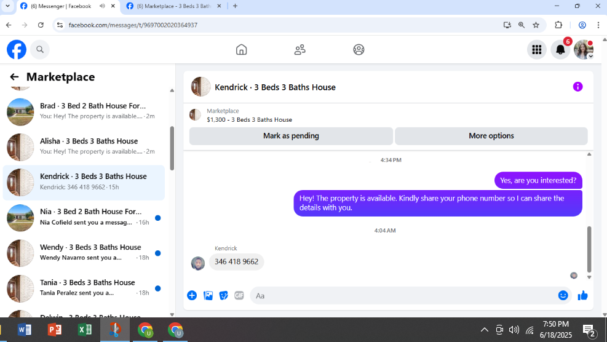Switch to Messenger | Facebook browser tab
This screenshot has width=607, height=342.
[x=61, y=6]
